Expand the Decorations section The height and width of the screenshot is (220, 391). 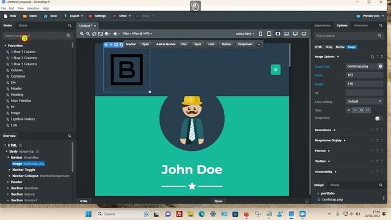click(325, 130)
